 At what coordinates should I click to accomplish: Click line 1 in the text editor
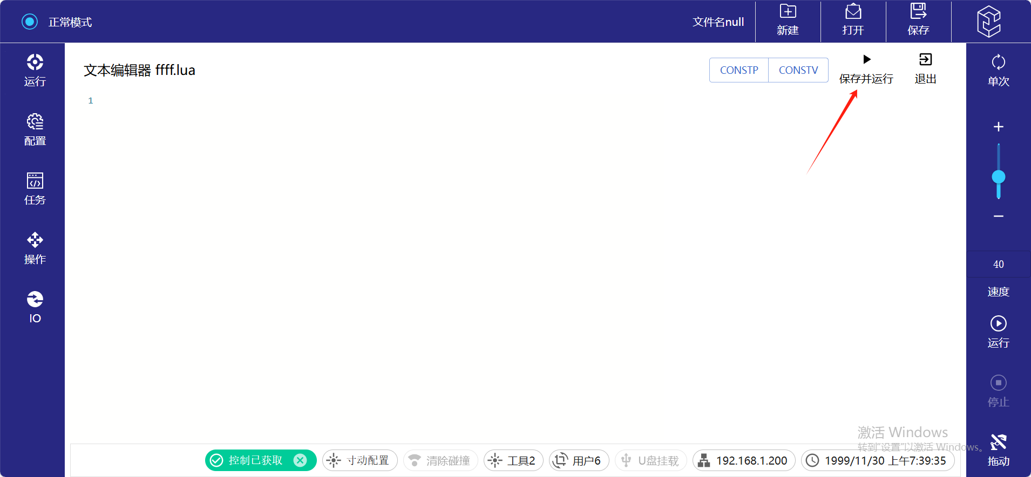324,101
